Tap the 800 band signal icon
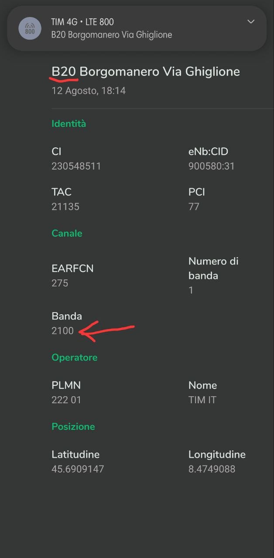This screenshot has width=274, height=558. point(30,28)
